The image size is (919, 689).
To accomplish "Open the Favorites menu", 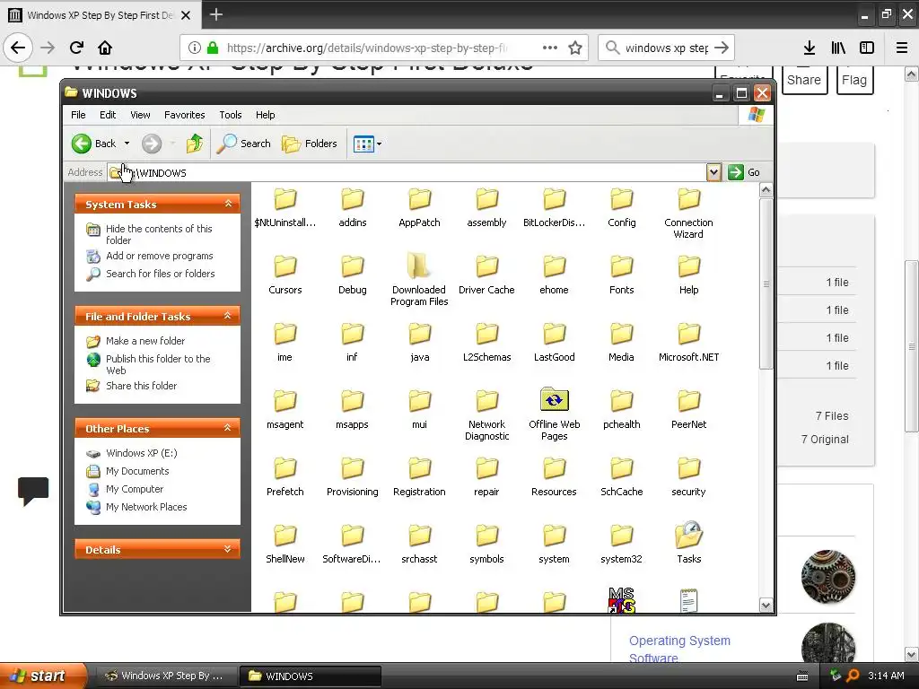I will pyautogui.click(x=185, y=115).
